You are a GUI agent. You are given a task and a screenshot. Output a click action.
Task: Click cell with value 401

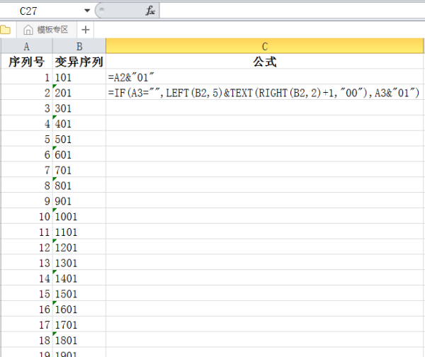tap(79, 124)
